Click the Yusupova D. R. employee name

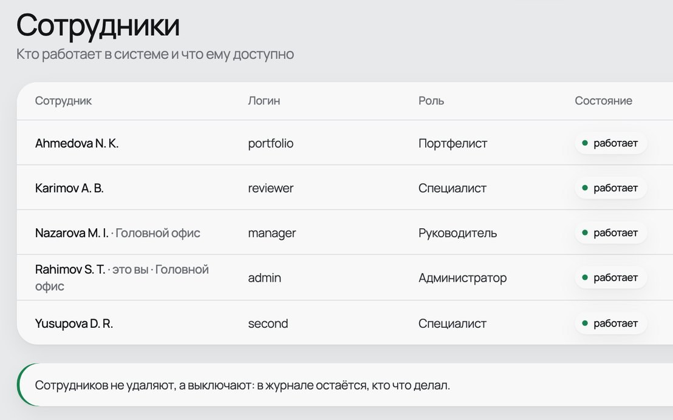coord(74,323)
